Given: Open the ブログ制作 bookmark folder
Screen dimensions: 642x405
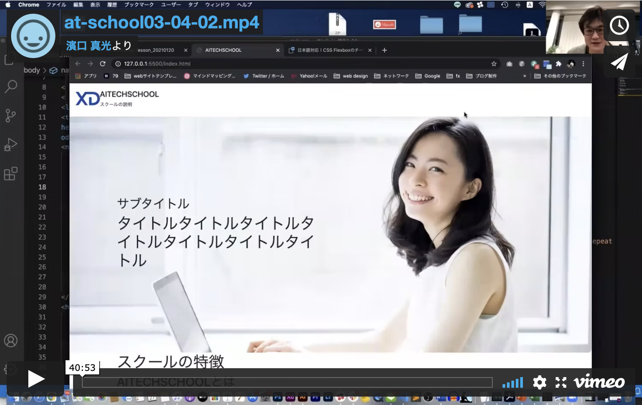Looking at the screenshot, I should pyautogui.click(x=481, y=76).
